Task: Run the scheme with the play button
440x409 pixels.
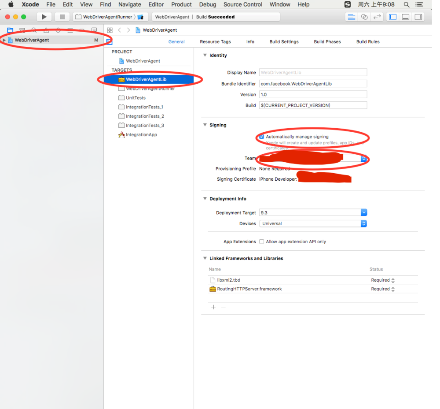Action: [44, 17]
